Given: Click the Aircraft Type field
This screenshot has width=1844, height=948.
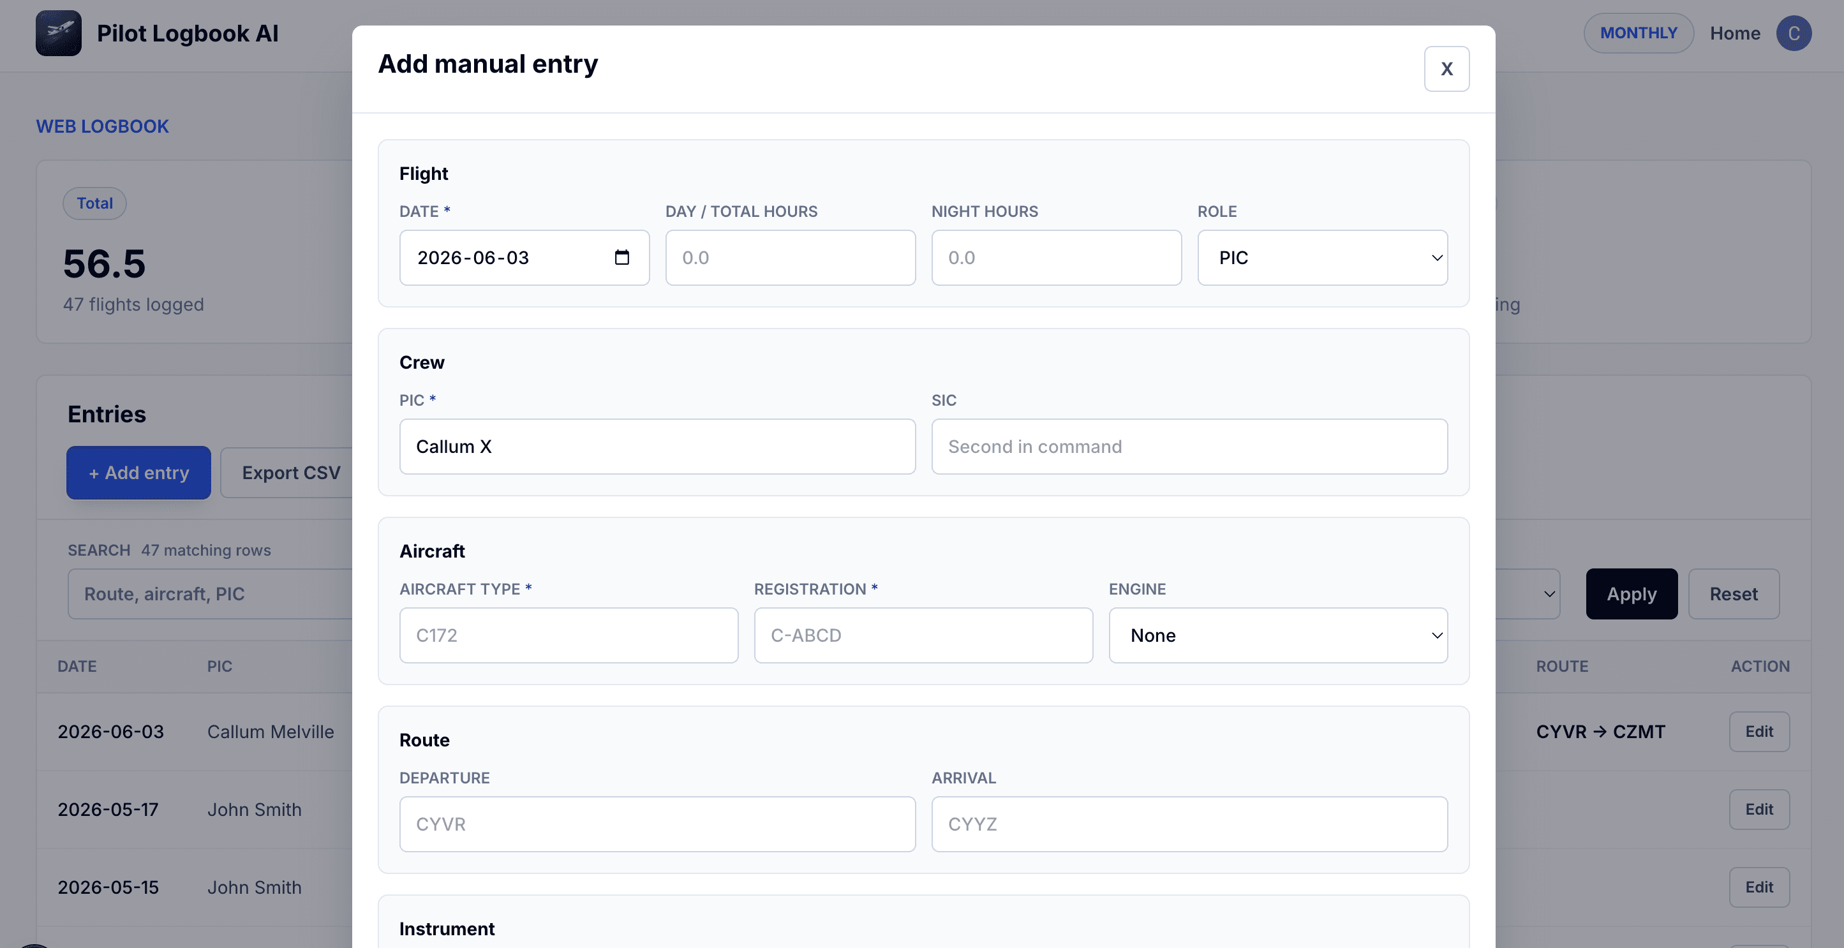Looking at the screenshot, I should pyautogui.click(x=569, y=635).
